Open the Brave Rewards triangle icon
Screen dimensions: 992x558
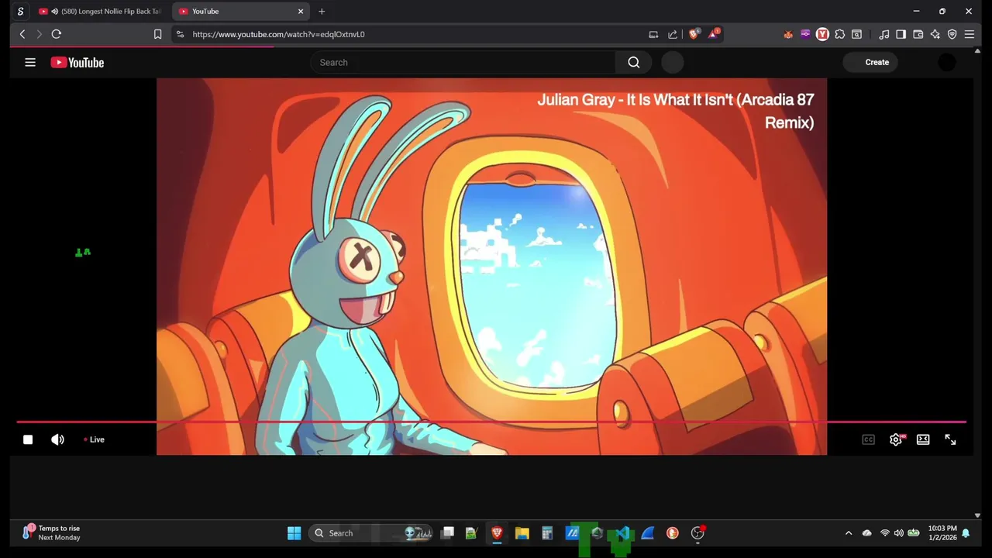tap(714, 34)
